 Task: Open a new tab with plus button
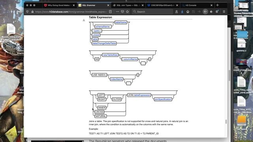point(217,5)
